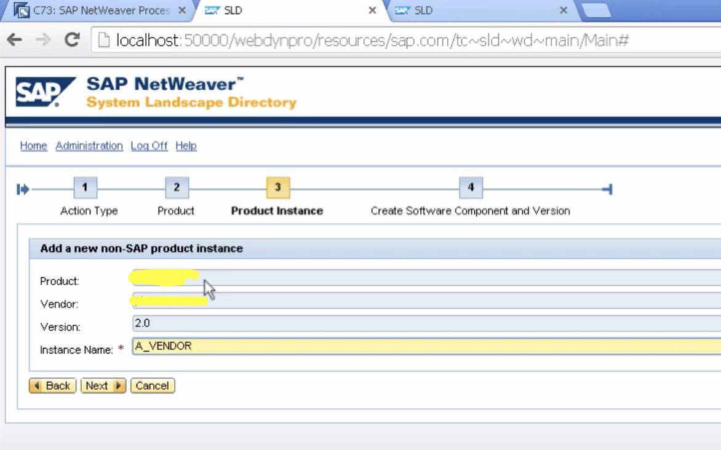The width and height of the screenshot is (721, 450).
Task: Click the Instance Name field with A_VENDOR
Action: coord(426,346)
